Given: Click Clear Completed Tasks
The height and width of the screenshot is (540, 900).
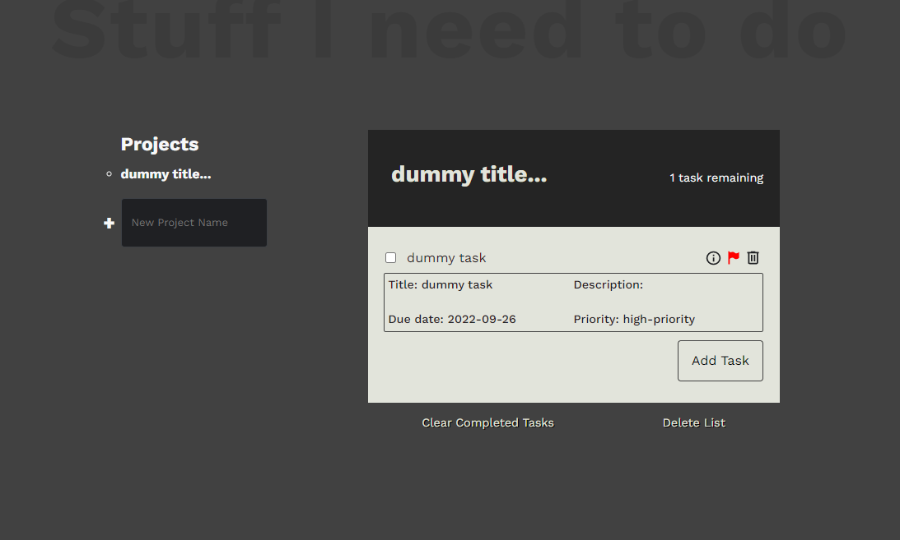Looking at the screenshot, I should pyautogui.click(x=488, y=422).
